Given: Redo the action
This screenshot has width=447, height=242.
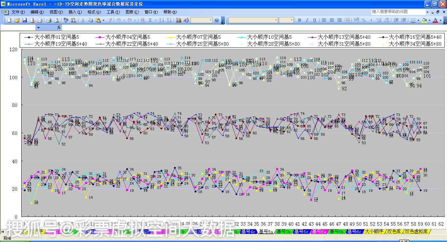Looking at the screenshot, I should (130, 20).
